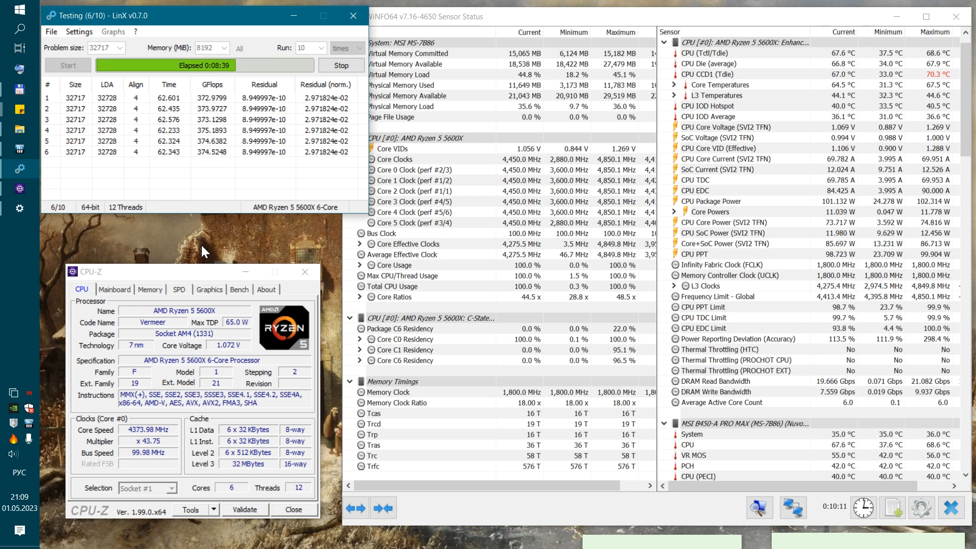Open the Settings menu in LinX

tap(79, 32)
